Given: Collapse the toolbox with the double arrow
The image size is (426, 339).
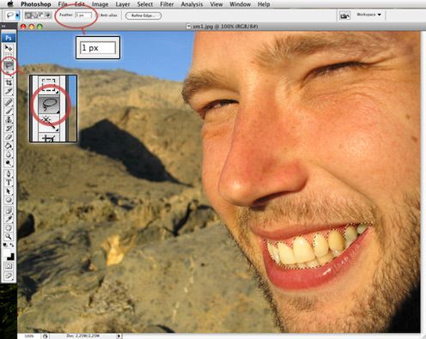Looking at the screenshot, I should click(4, 26).
